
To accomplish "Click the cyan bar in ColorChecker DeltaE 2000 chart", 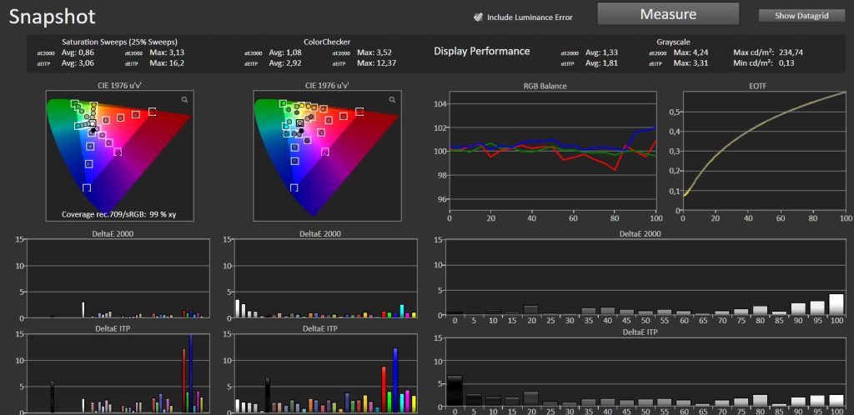I will [401, 311].
